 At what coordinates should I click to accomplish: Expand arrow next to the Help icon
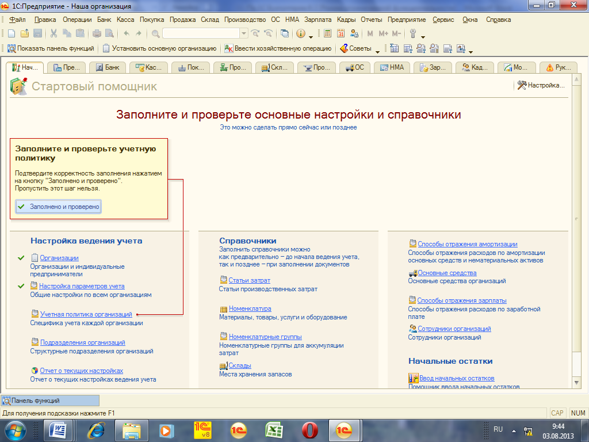(x=311, y=37)
